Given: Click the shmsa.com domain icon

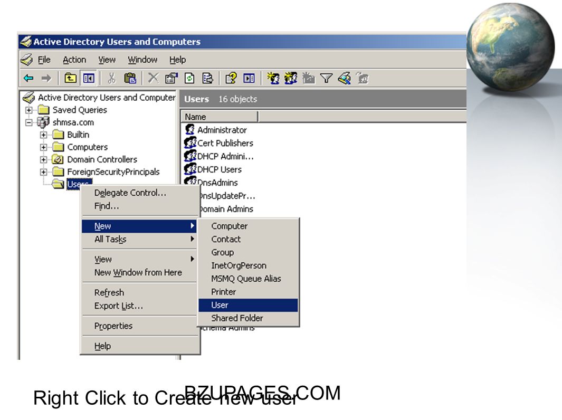Looking at the screenshot, I should (43, 122).
